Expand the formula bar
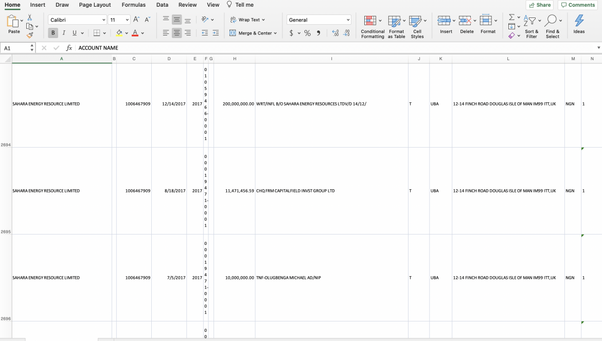602x341 pixels. point(598,48)
